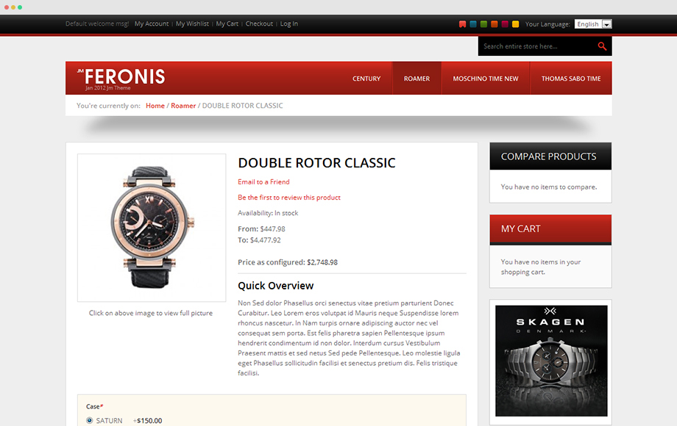Viewport: 677px width, 426px height.
Task: Open the Thomas Sabo Time category
Action: click(571, 79)
